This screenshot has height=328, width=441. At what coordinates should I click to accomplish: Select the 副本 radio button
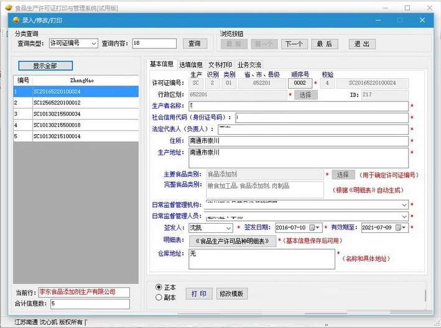click(x=159, y=298)
